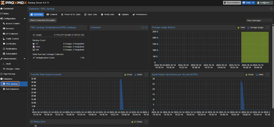Click the Show Connection Information button
Screen dimensions: 274x127
coord(43,20)
